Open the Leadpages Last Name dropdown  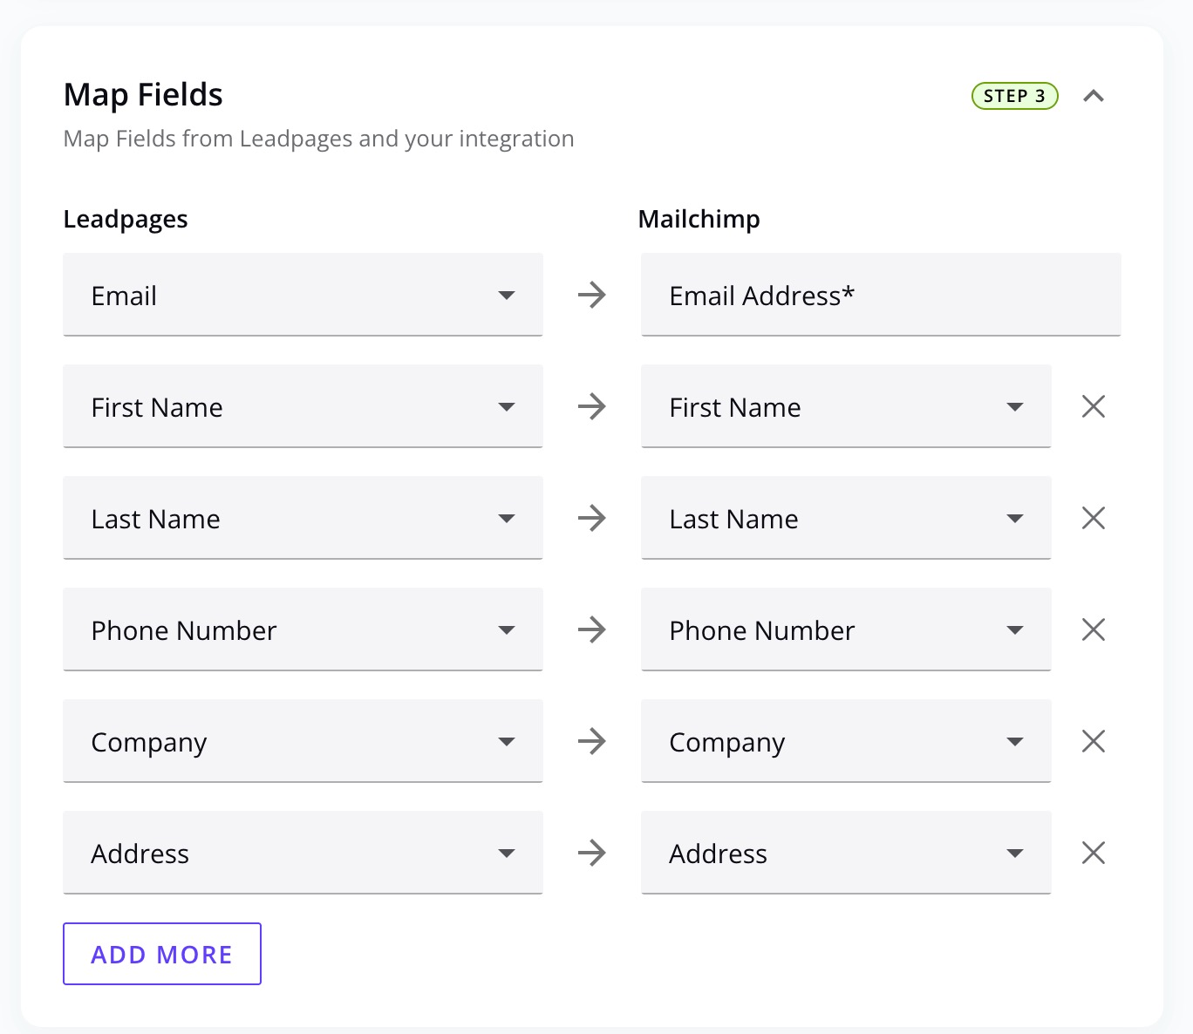point(303,518)
